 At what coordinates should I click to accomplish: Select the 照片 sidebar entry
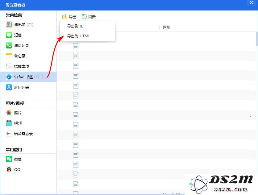(x=28, y=113)
